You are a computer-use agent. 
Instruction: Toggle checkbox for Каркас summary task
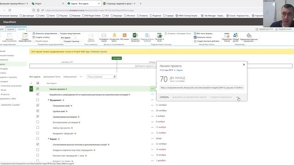click(38, 138)
